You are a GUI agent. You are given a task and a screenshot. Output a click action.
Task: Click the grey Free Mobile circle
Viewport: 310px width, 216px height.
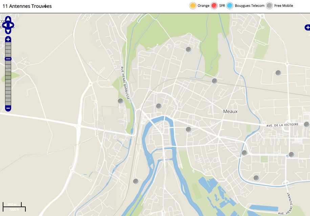[269, 6]
